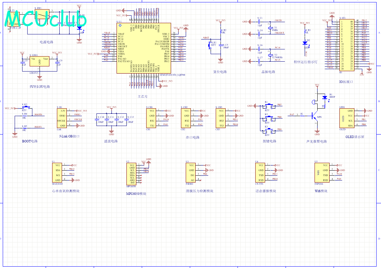The width and height of the screenshot is (381, 268).
Task: Select the CN-TTS voice module U4
Action: (260, 173)
